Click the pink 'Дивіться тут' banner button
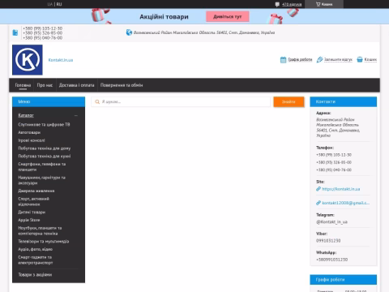 pos(228,16)
